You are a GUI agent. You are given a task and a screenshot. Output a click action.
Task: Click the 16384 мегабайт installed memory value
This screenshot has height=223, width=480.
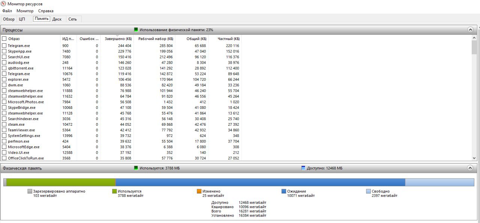point(252,215)
